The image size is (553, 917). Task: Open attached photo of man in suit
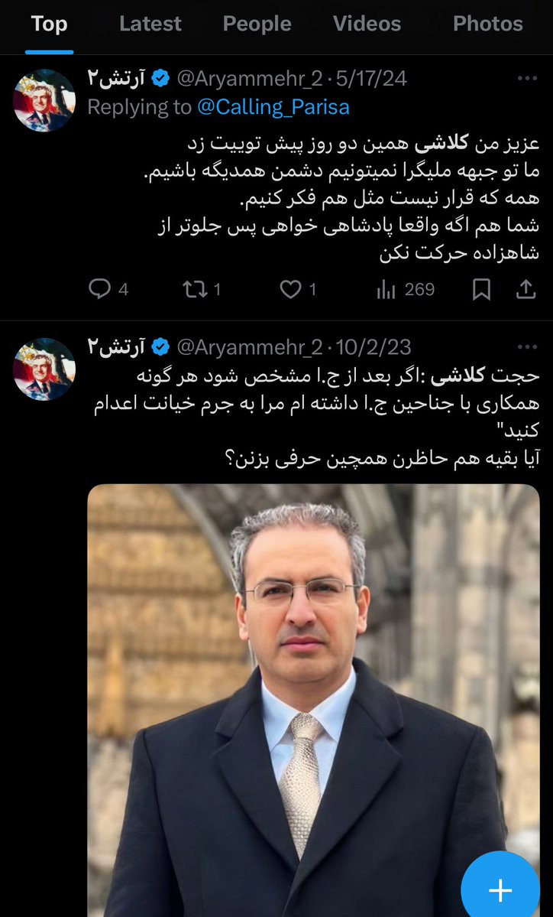coord(314,700)
